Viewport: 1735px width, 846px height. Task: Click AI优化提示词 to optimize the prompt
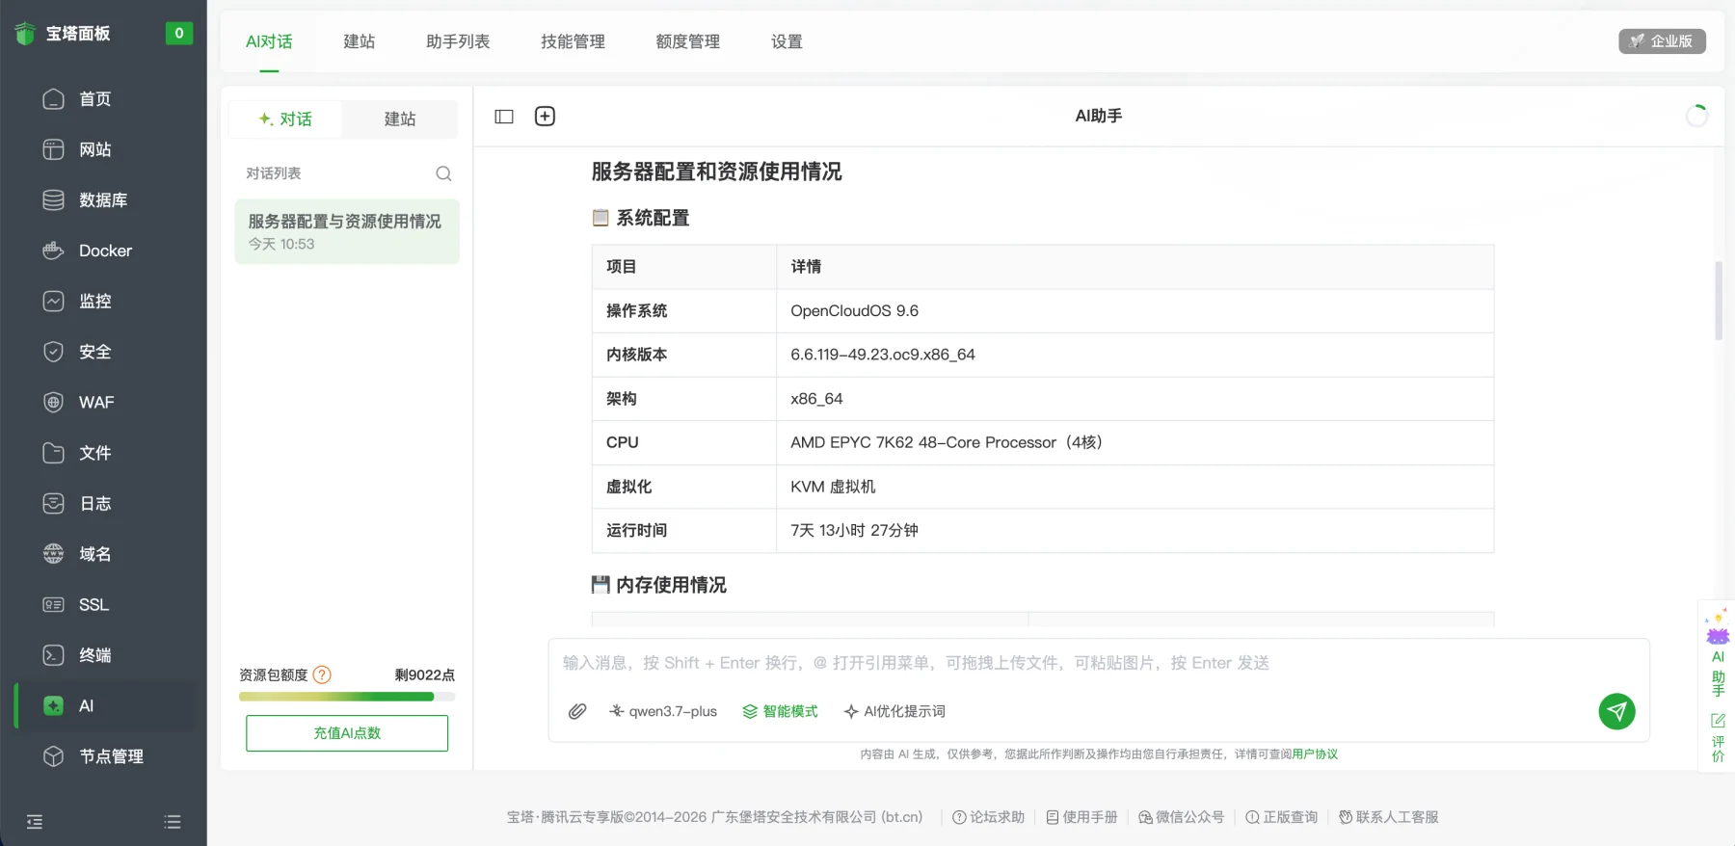coord(894,711)
